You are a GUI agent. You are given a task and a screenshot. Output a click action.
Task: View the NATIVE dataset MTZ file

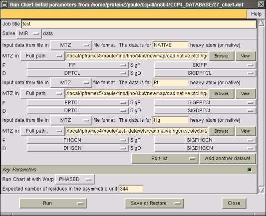(246, 56)
